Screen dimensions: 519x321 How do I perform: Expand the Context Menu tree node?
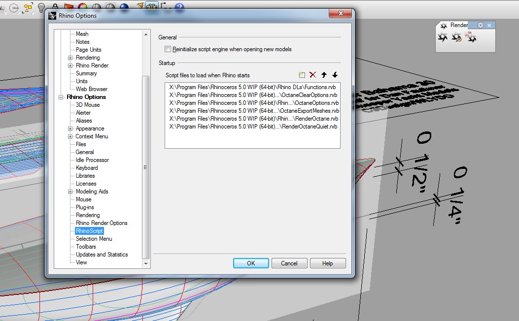pos(70,136)
